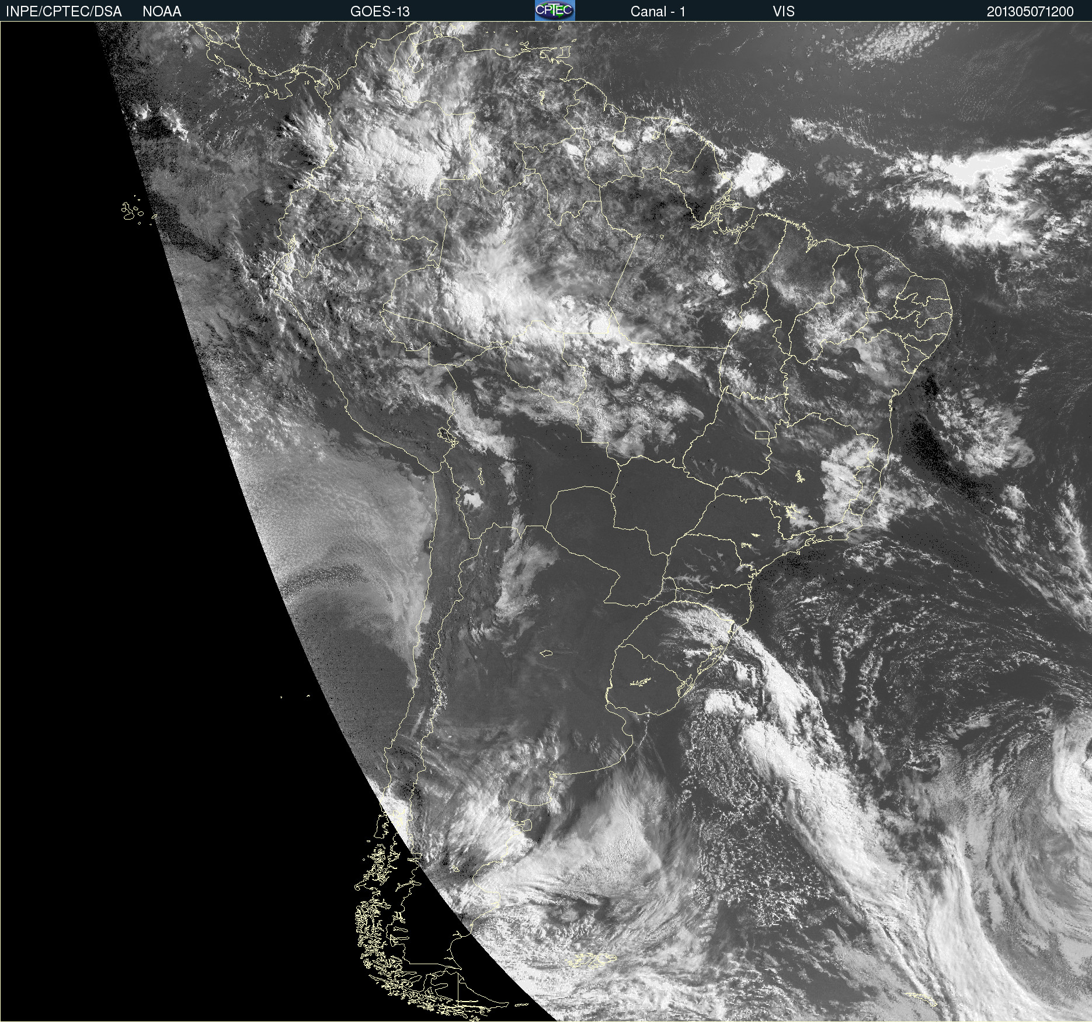Select the NOAA label in header
The width and height of the screenshot is (1092, 1022).
(162, 11)
